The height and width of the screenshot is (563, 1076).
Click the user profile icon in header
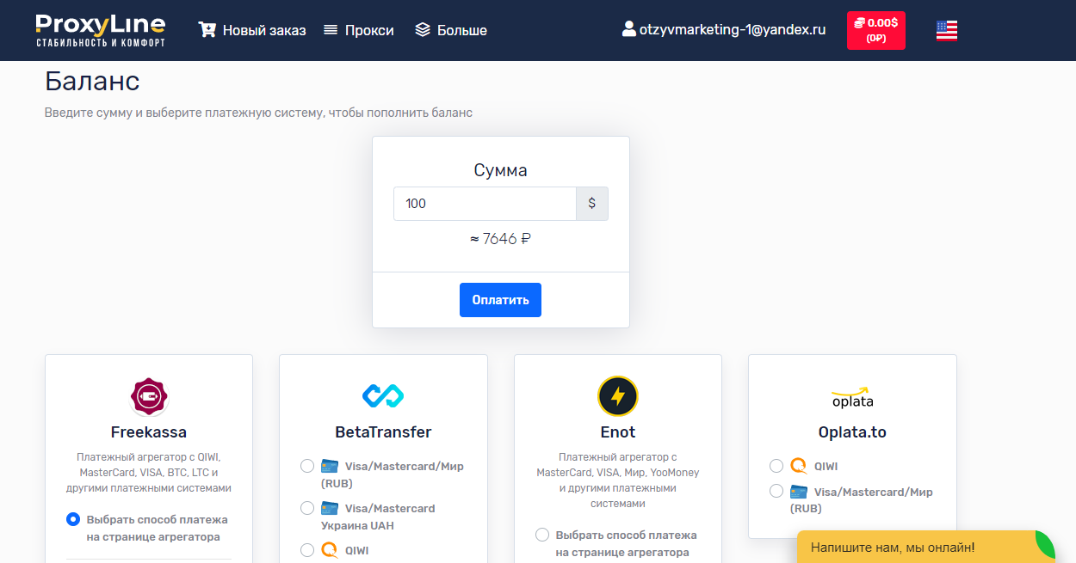click(629, 29)
